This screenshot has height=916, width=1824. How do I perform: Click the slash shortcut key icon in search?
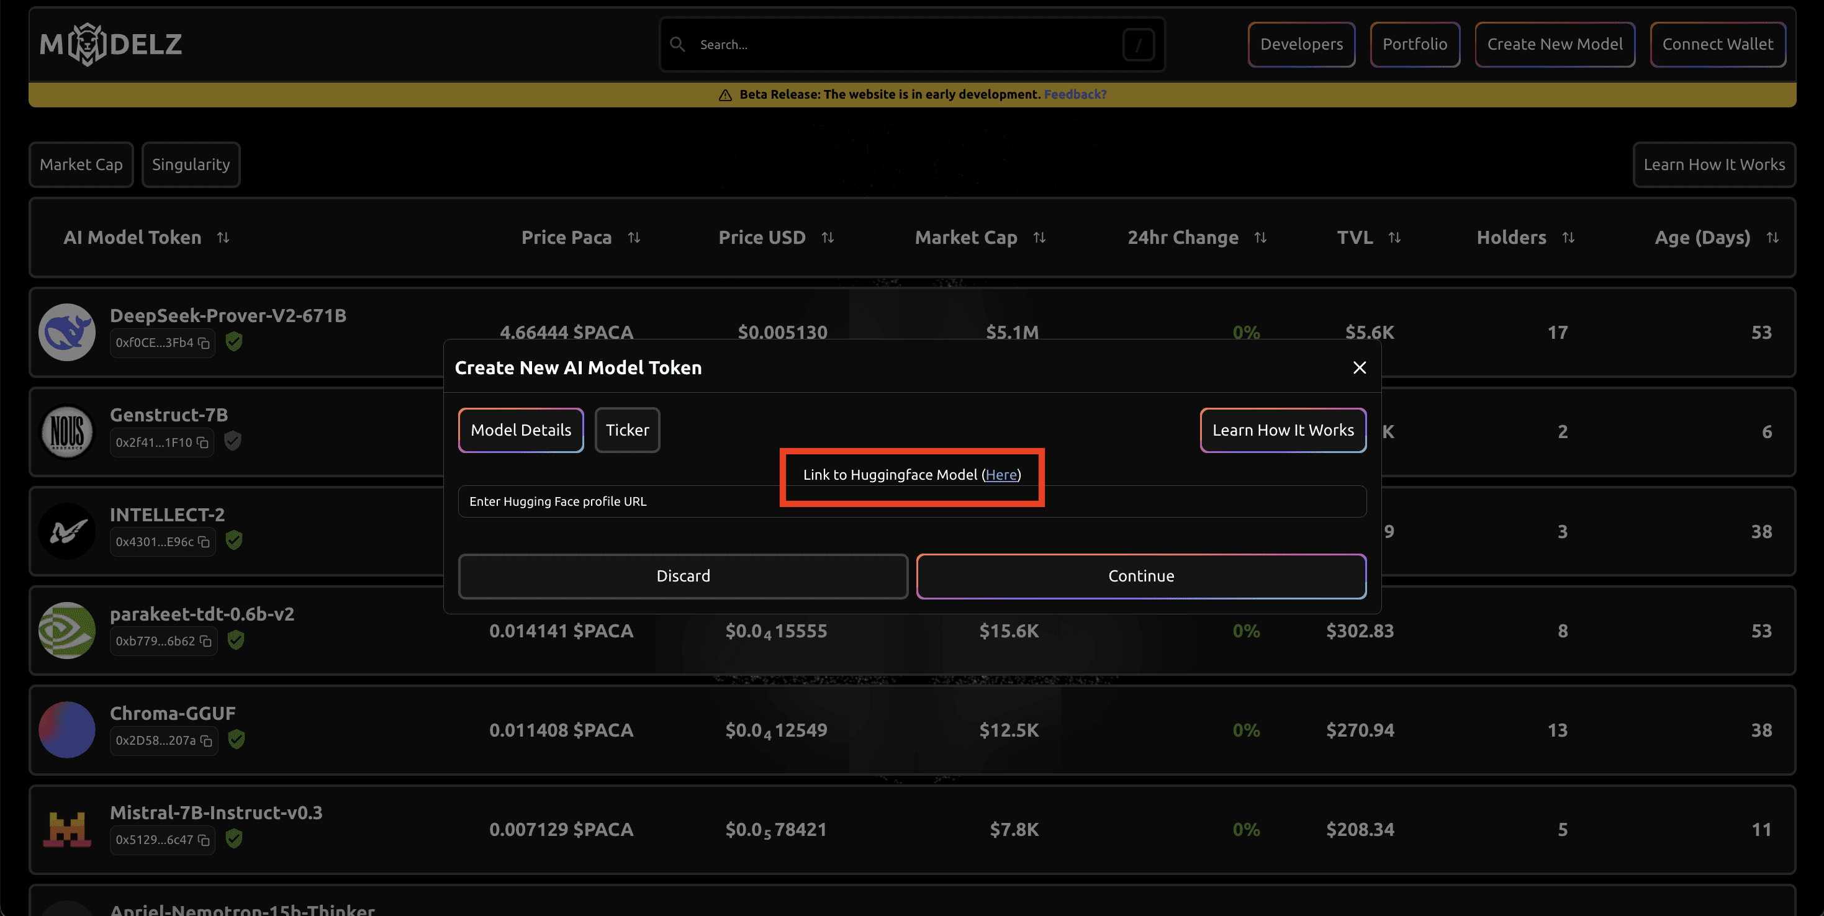pos(1139,45)
